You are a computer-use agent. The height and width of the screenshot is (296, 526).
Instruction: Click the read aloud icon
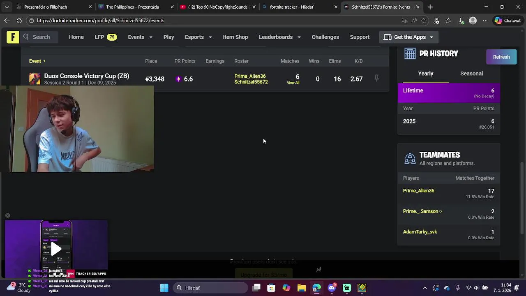414,21
